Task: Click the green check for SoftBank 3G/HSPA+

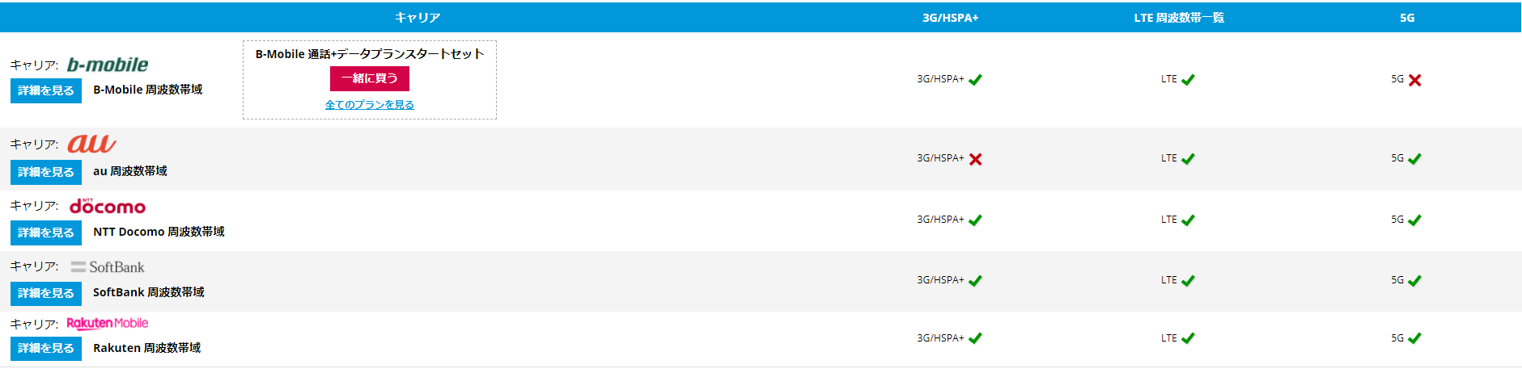Action: pos(975,281)
